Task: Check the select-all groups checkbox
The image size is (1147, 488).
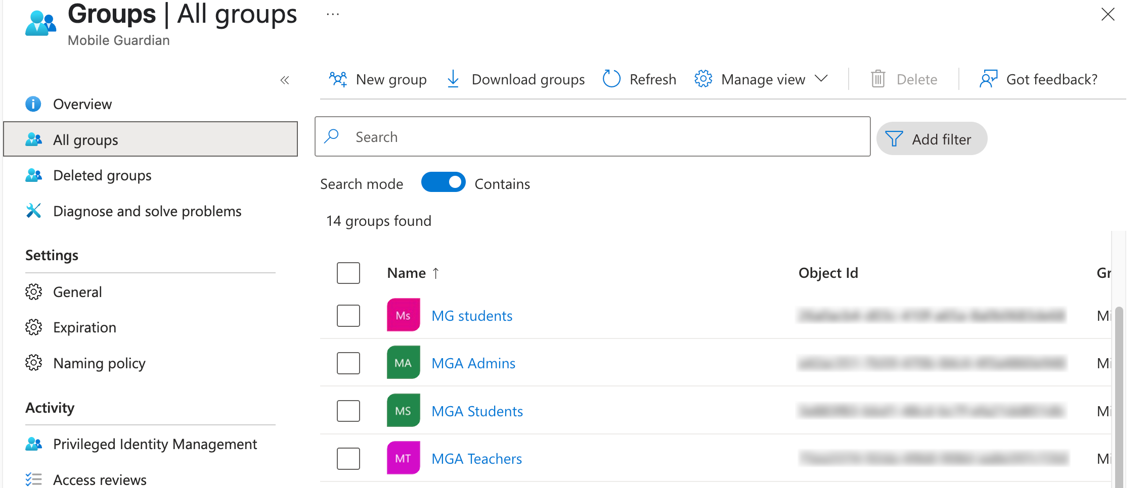Action: pyautogui.click(x=348, y=273)
